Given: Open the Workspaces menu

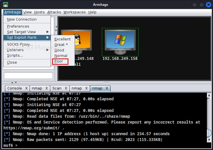Looking at the screenshot, I should (74, 12).
